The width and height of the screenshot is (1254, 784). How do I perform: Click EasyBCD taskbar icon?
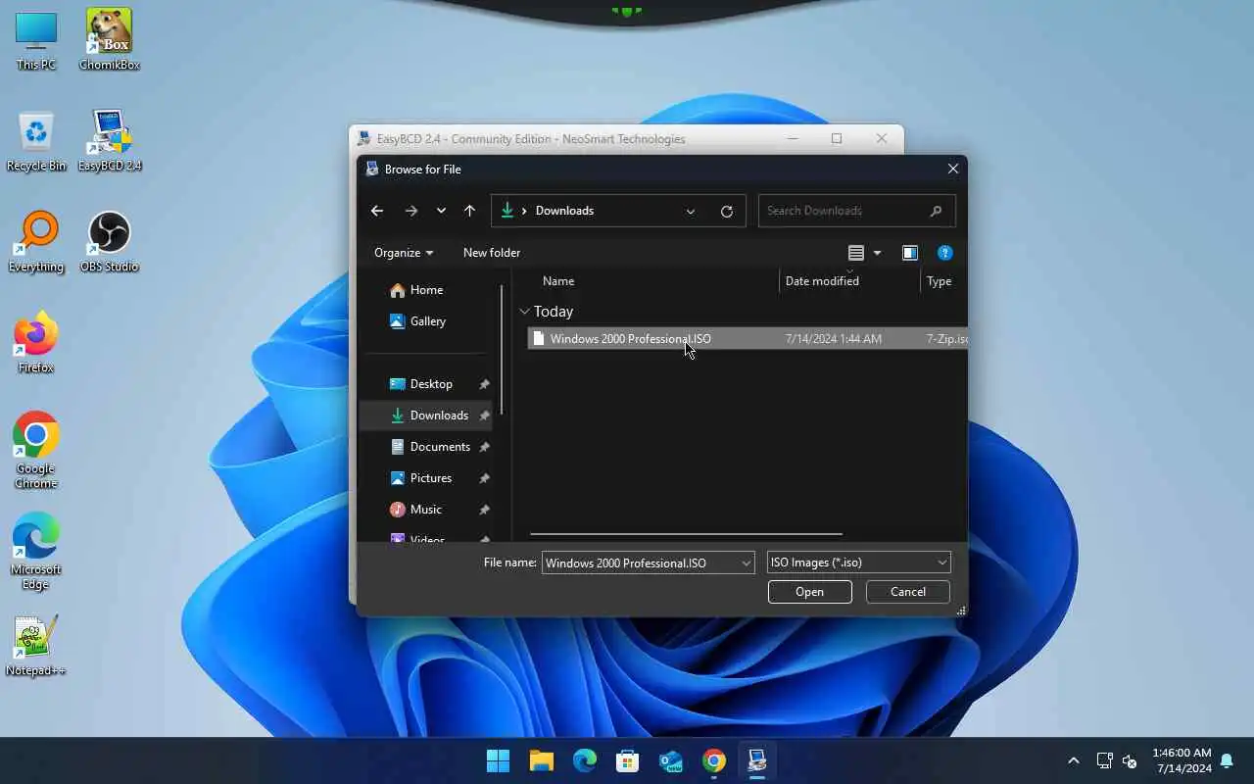point(757,760)
